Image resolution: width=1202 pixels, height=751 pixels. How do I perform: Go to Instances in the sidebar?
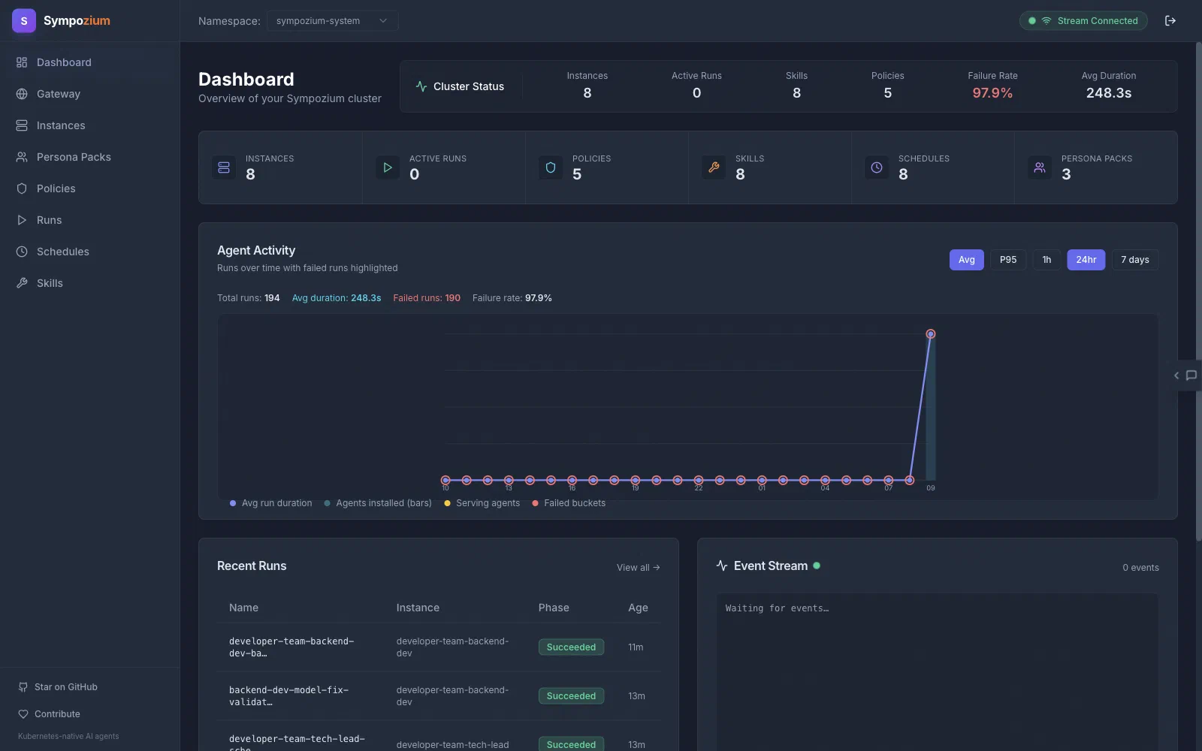coord(90,125)
